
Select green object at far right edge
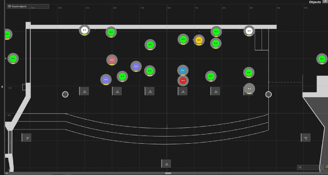tap(322, 59)
